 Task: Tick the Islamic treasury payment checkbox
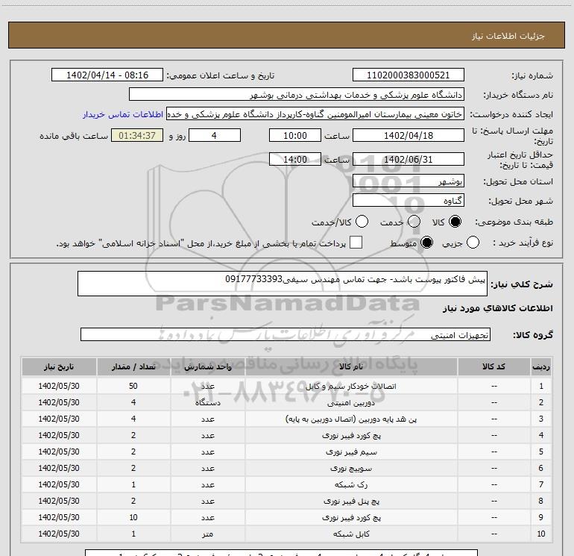[356, 243]
